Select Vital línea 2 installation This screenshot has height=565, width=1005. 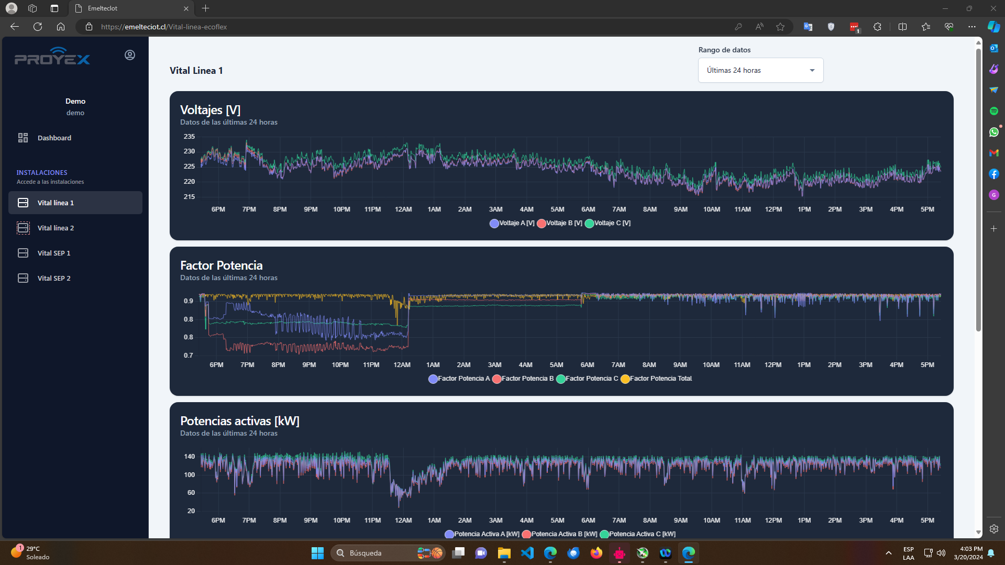click(75, 228)
